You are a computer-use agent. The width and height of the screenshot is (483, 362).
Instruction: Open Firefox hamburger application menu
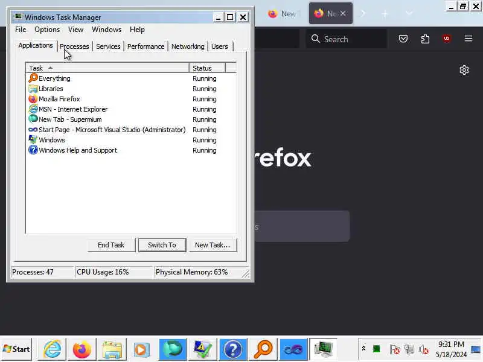point(469,39)
